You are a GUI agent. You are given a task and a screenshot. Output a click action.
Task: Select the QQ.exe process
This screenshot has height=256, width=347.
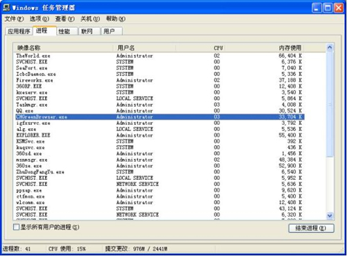point(159,111)
